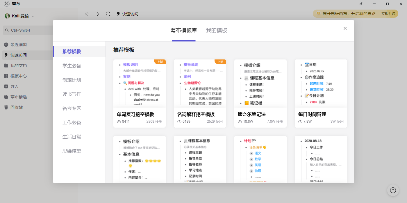
Task: Click the refresh sync icon
Action: [x=108, y=14]
